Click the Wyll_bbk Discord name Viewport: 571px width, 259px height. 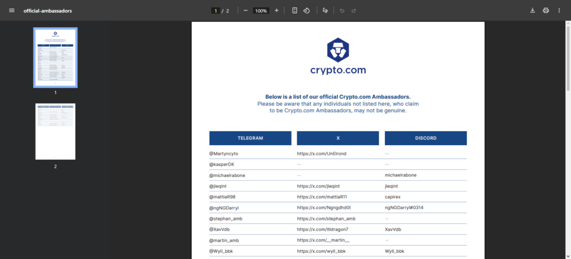(x=394, y=251)
